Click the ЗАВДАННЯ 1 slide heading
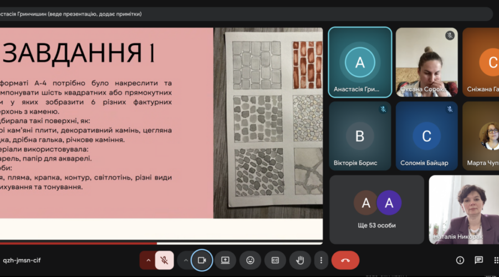This screenshot has height=277, width=499. coord(78,53)
